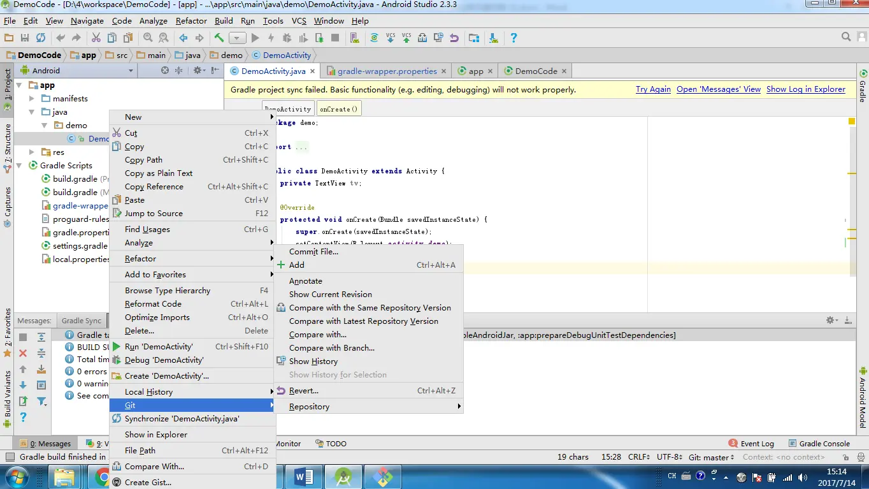Image resolution: width=869 pixels, height=489 pixels.
Task: Collapse the app module tree node
Action: (18, 85)
